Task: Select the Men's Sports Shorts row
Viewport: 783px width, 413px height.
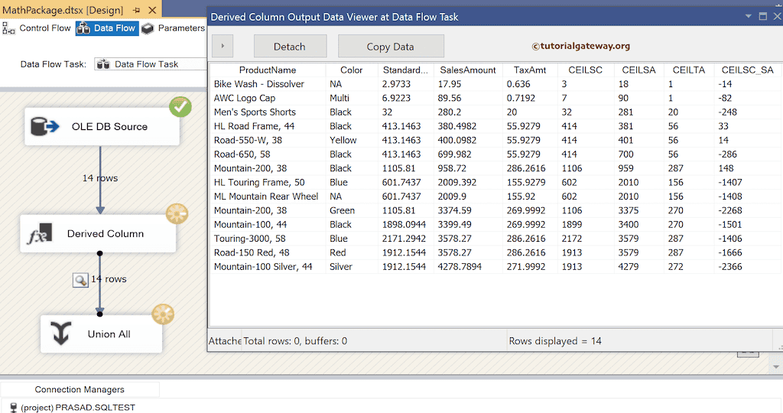Action: tap(495, 112)
